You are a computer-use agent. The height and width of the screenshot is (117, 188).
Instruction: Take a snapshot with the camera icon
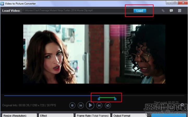pyautogui.click(x=108, y=105)
